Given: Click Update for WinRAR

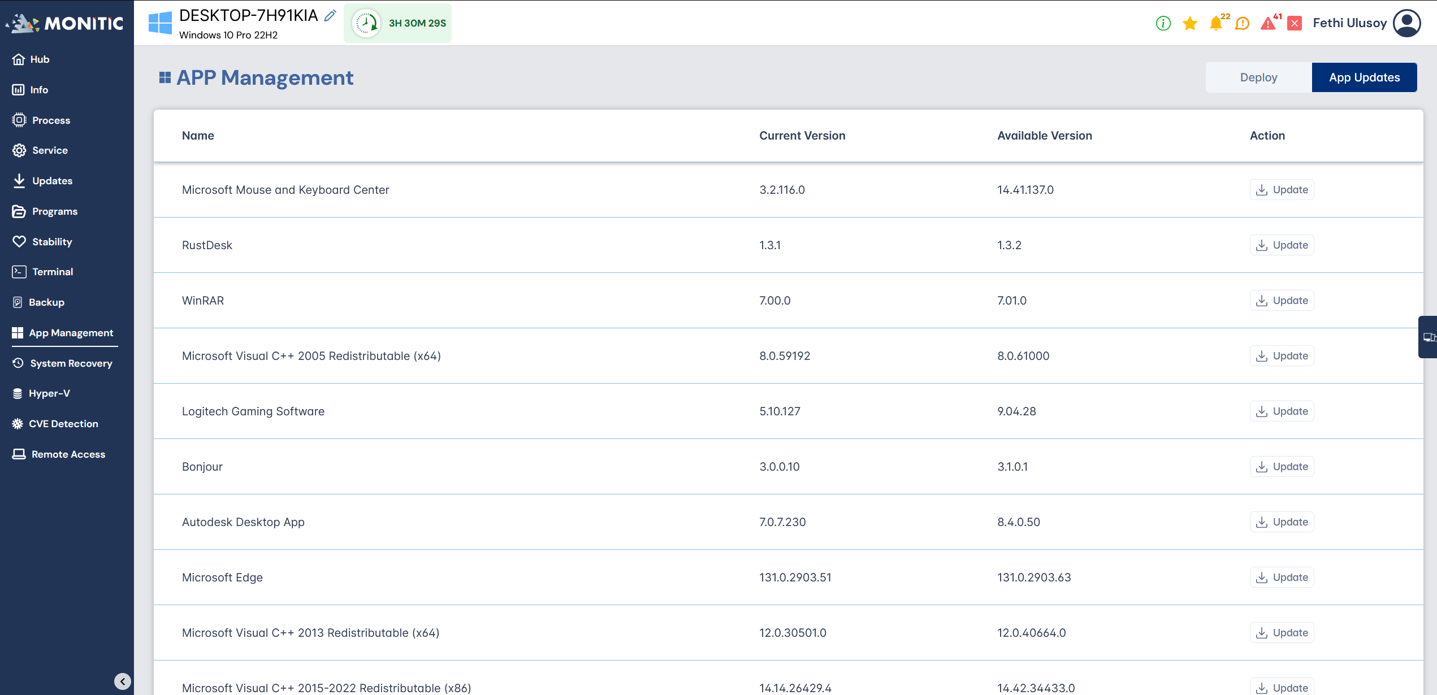Looking at the screenshot, I should click(1282, 301).
